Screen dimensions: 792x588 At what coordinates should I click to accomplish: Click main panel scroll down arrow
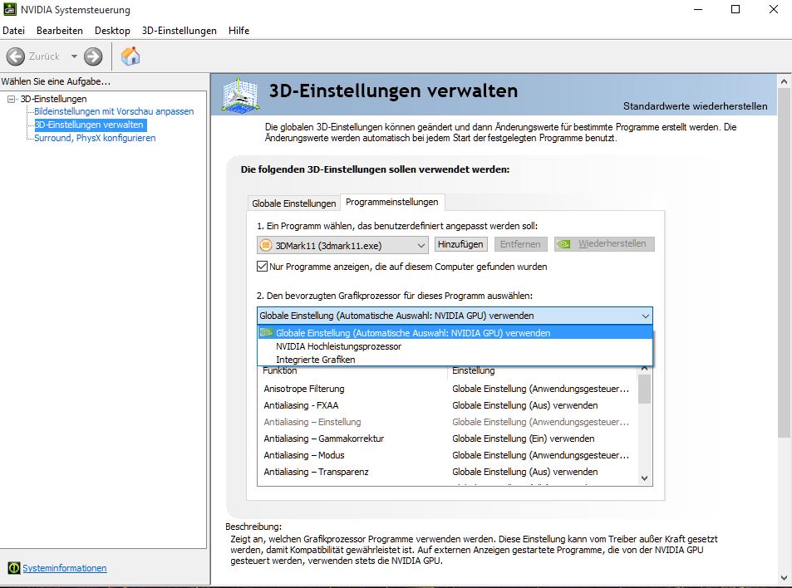point(784,578)
